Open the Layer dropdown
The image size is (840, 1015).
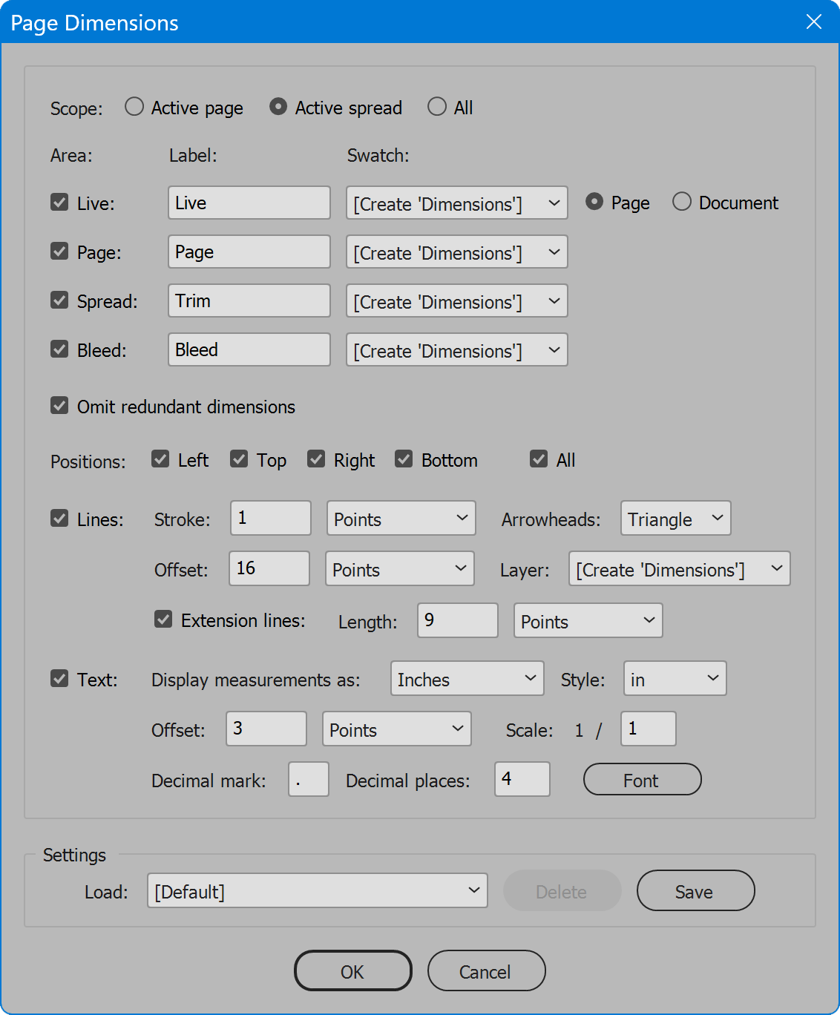[x=680, y=568]
